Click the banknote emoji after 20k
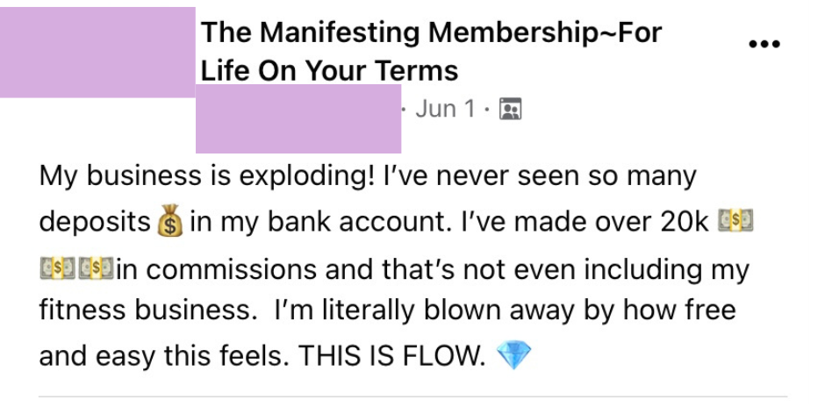Image resolution: width=825 pixels, height=407 pixels. pyautogui.click(x=735, y=222)
